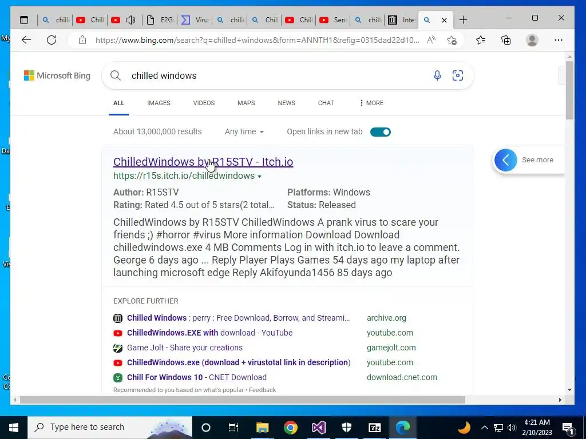Go to Microsoft Bing home logo
This screenshot has height=439, width=586.
57,75
